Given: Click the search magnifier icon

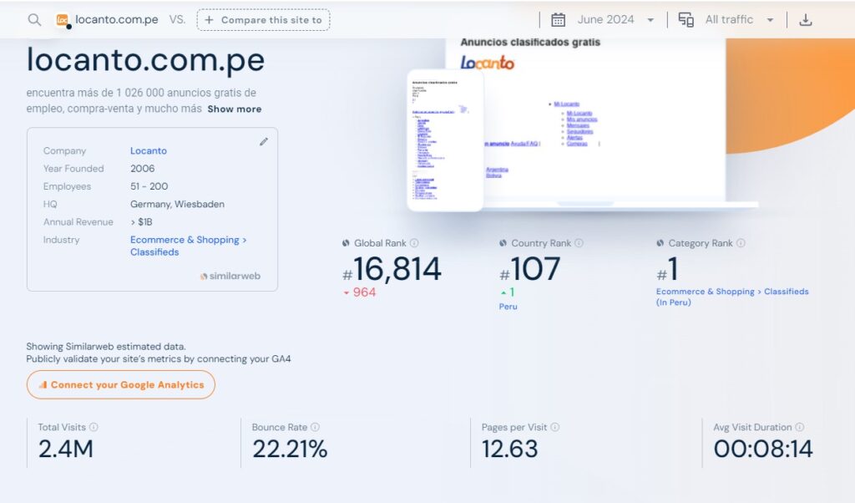Looking at the screenshot, I should tap(34, 20).
